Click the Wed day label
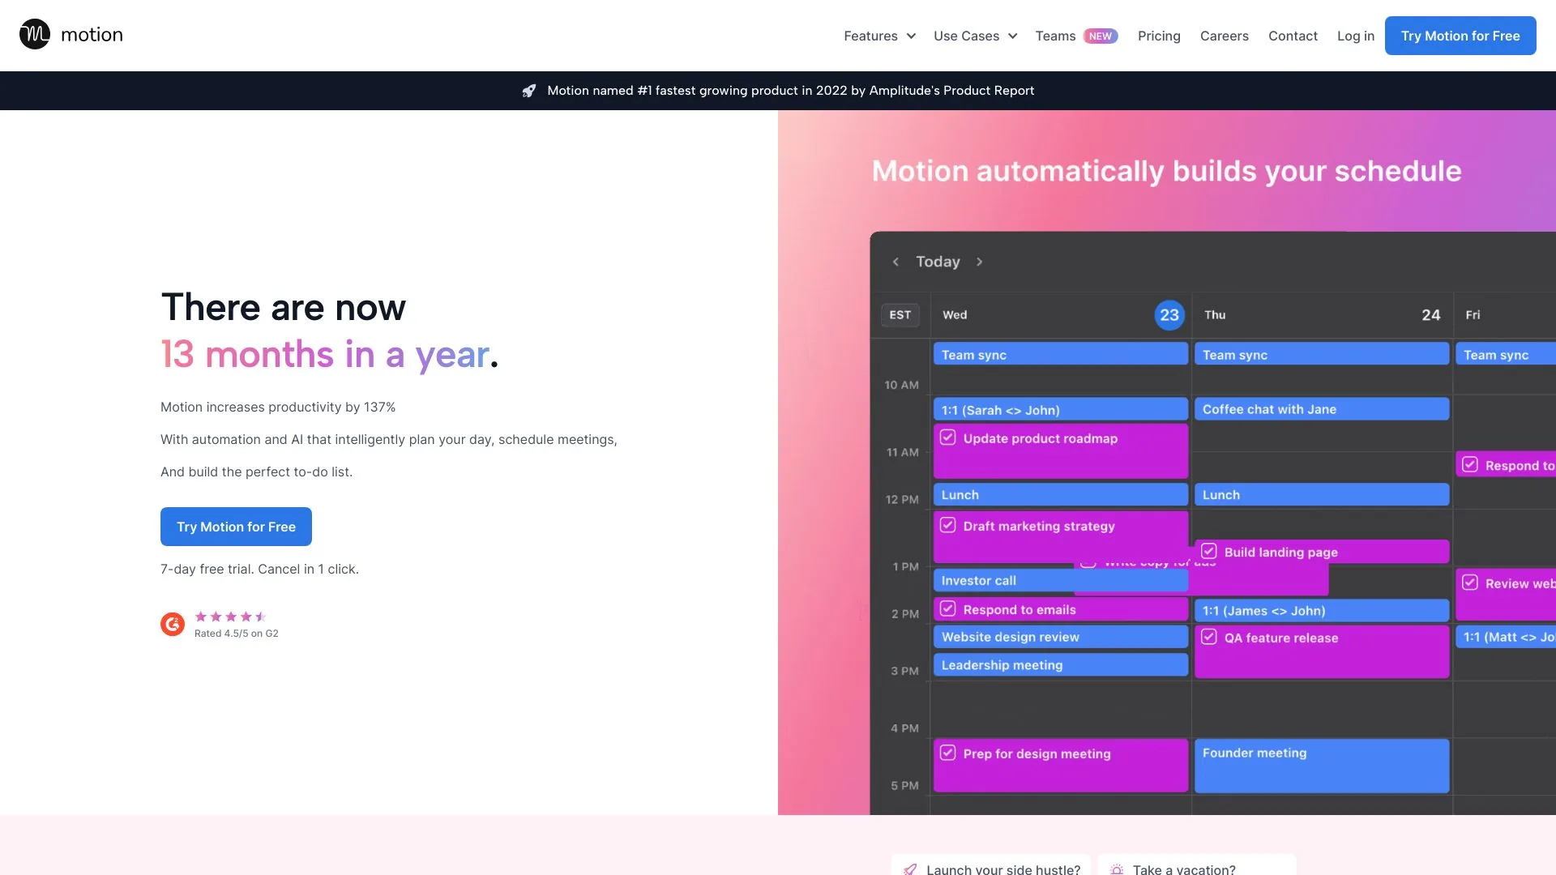This screenshot has height=875, width=1556. [955, 315]
